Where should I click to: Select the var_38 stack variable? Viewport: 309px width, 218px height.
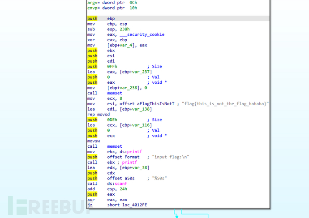coord(140,168)
